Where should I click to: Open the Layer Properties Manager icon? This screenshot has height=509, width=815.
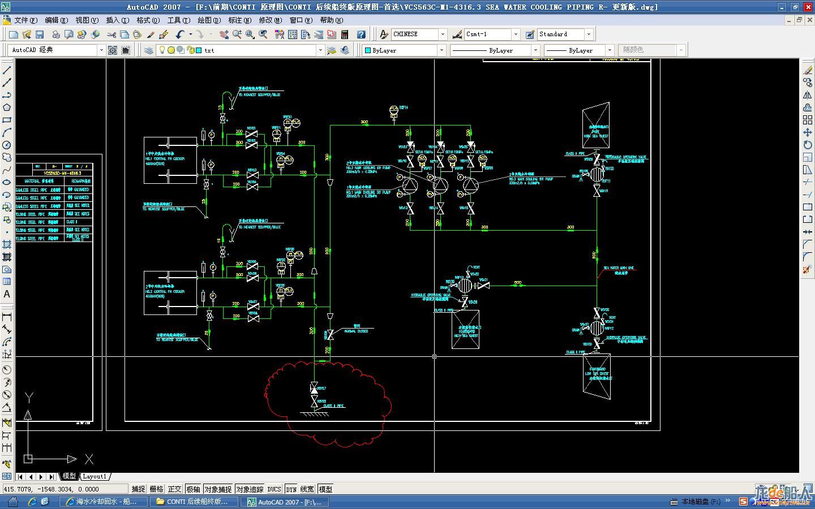pos(149,50)
